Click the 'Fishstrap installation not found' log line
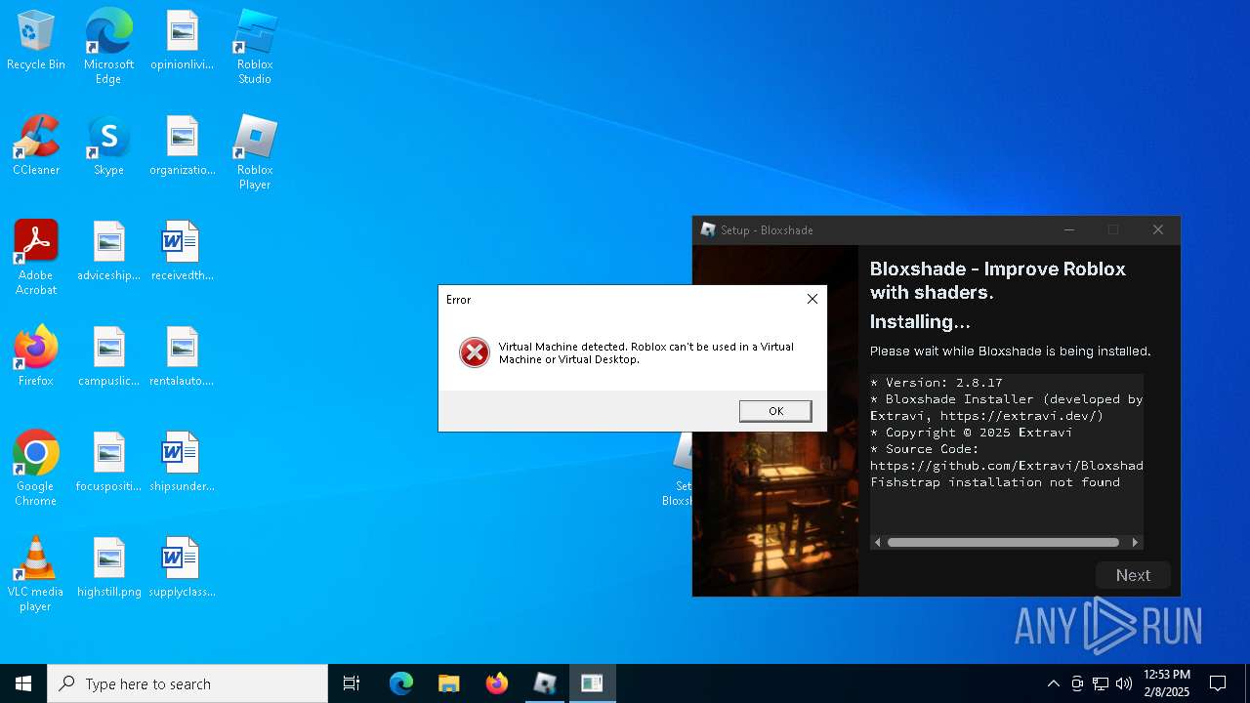 pos(995,482)
